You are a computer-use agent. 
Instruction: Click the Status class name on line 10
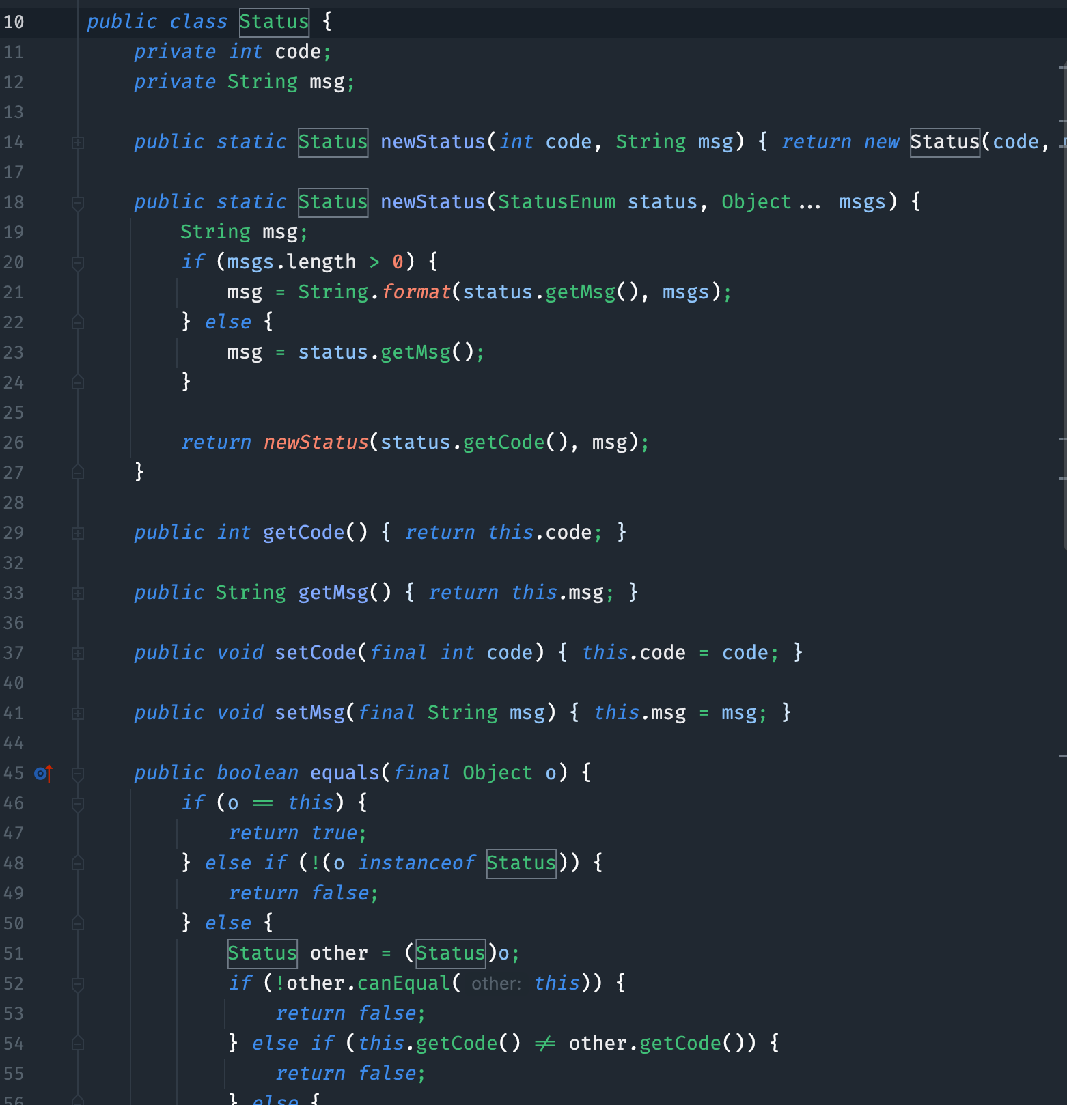coord(274,22)
